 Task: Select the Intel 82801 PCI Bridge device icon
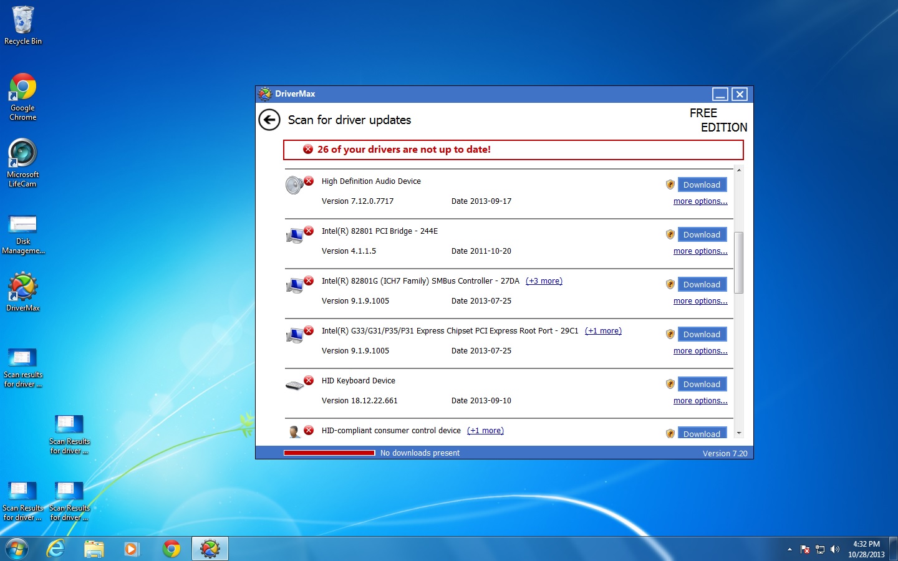click(x=294, y=236)
